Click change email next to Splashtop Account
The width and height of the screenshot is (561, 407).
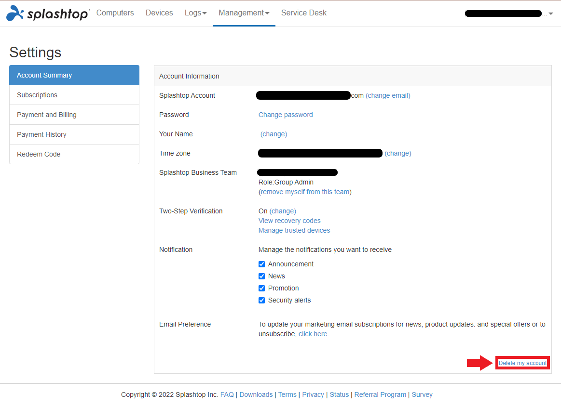pyautogui.click(x=388, y=95)
